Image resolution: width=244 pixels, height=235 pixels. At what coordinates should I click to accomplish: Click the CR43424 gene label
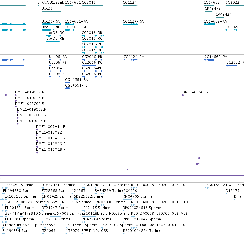[224, 14]
